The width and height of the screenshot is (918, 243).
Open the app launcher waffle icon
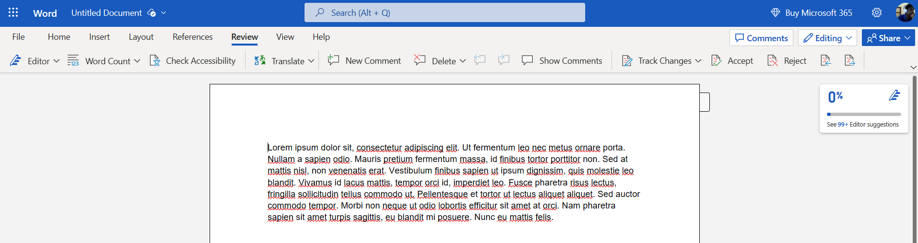click(13, 12)
